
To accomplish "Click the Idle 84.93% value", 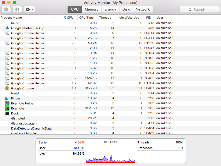I will click(x=78, y=153).
